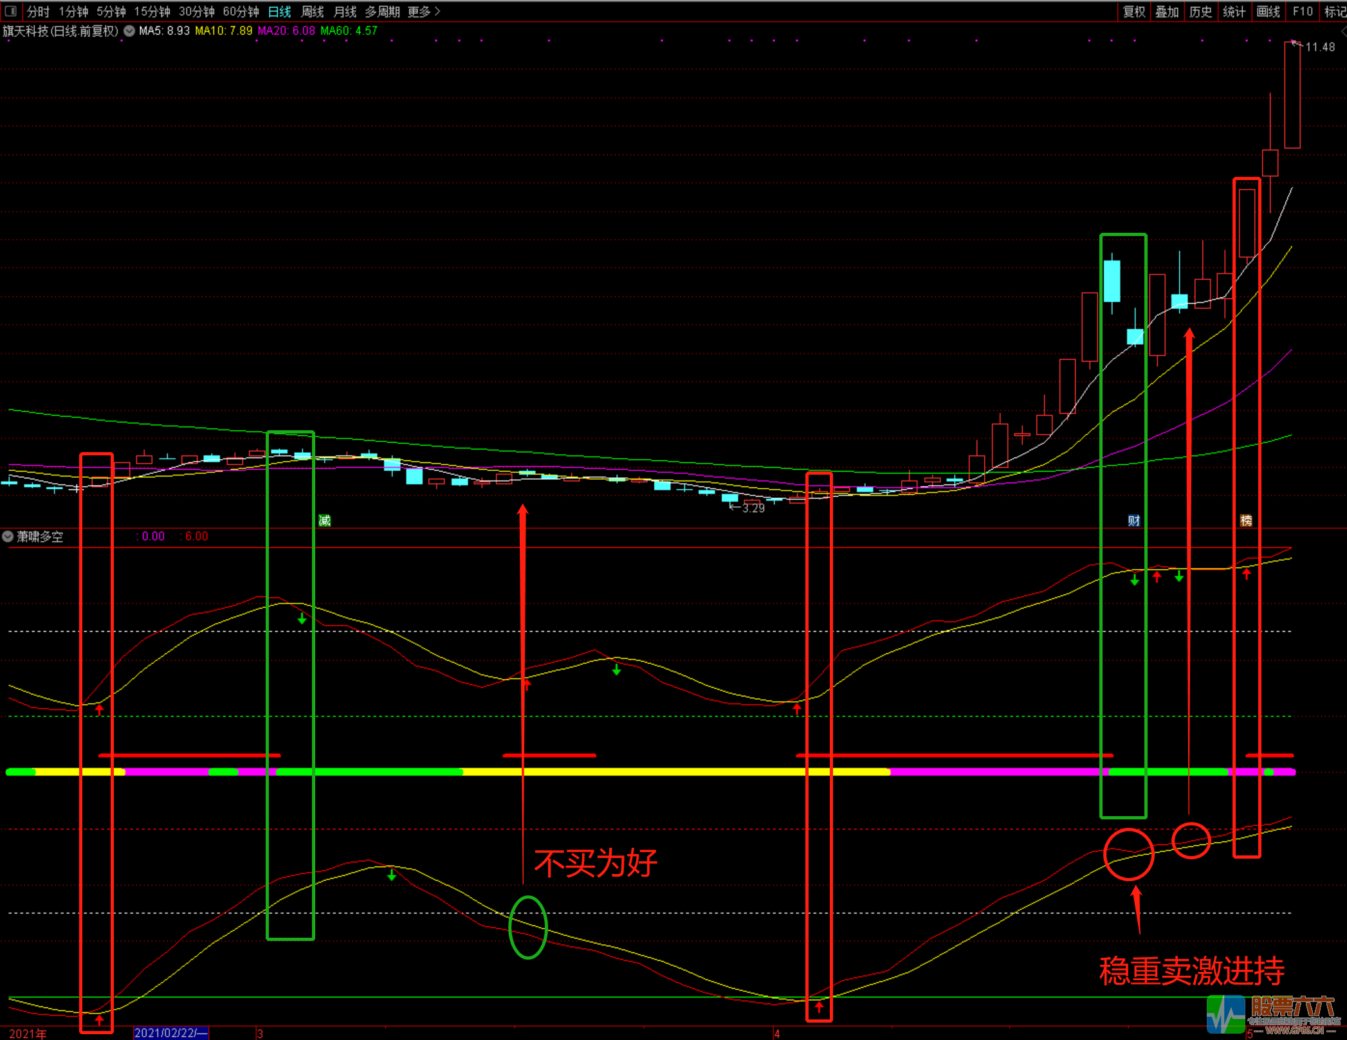
Task: Open the 画线 drawing tools
Action: 1268,12
